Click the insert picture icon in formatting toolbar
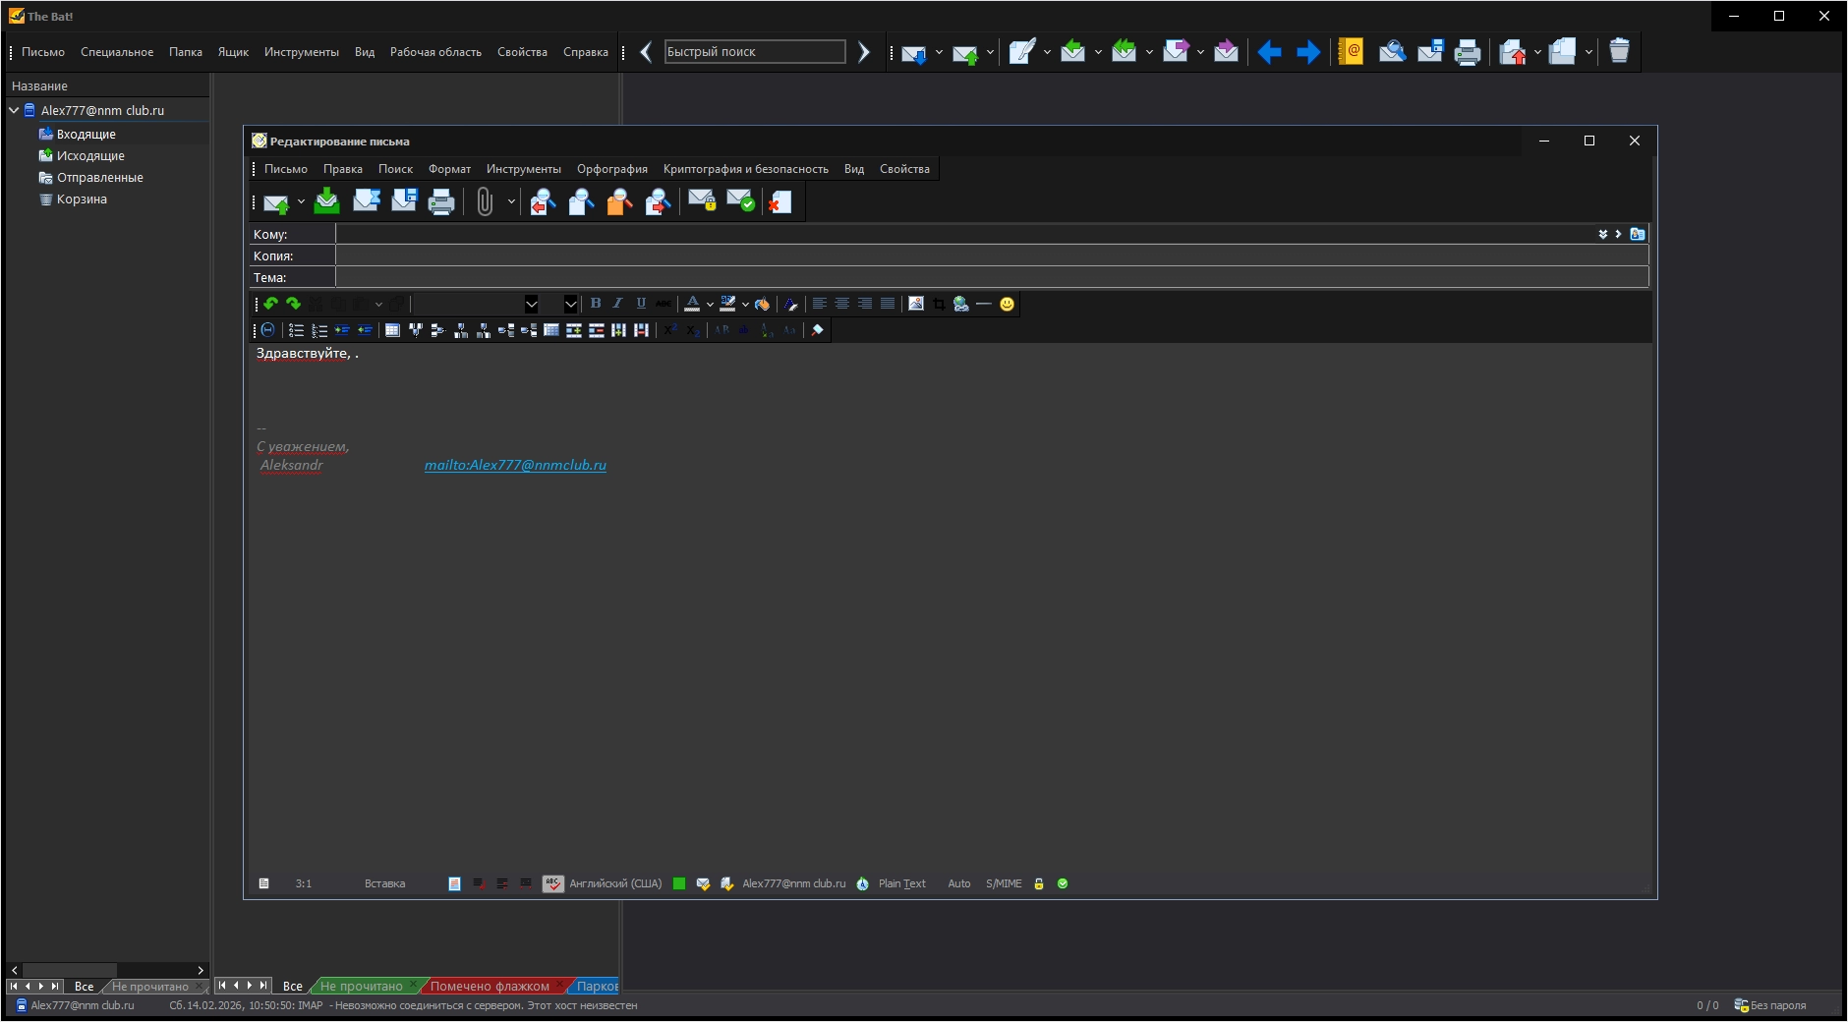The height and width of the screenshot is (1022, 1848). tap(916, 305)
